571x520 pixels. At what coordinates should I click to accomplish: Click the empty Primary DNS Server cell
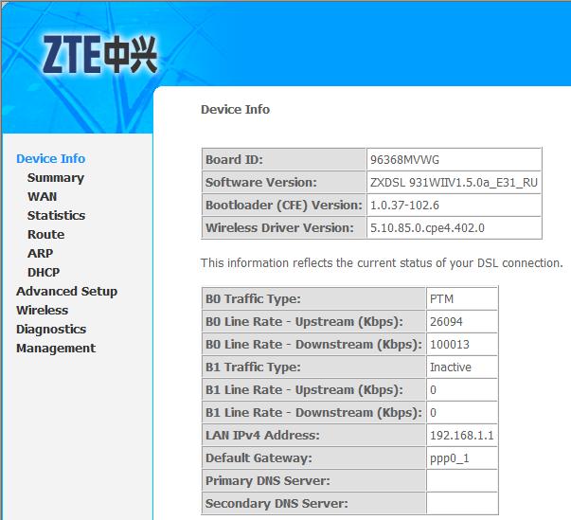point(462,480)
